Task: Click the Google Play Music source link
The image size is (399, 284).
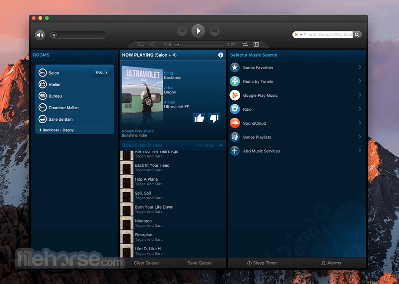Action: [137, 131]
